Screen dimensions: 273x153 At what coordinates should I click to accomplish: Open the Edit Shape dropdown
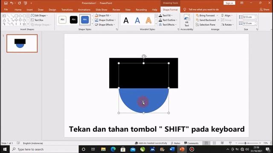tap(39, 16)
